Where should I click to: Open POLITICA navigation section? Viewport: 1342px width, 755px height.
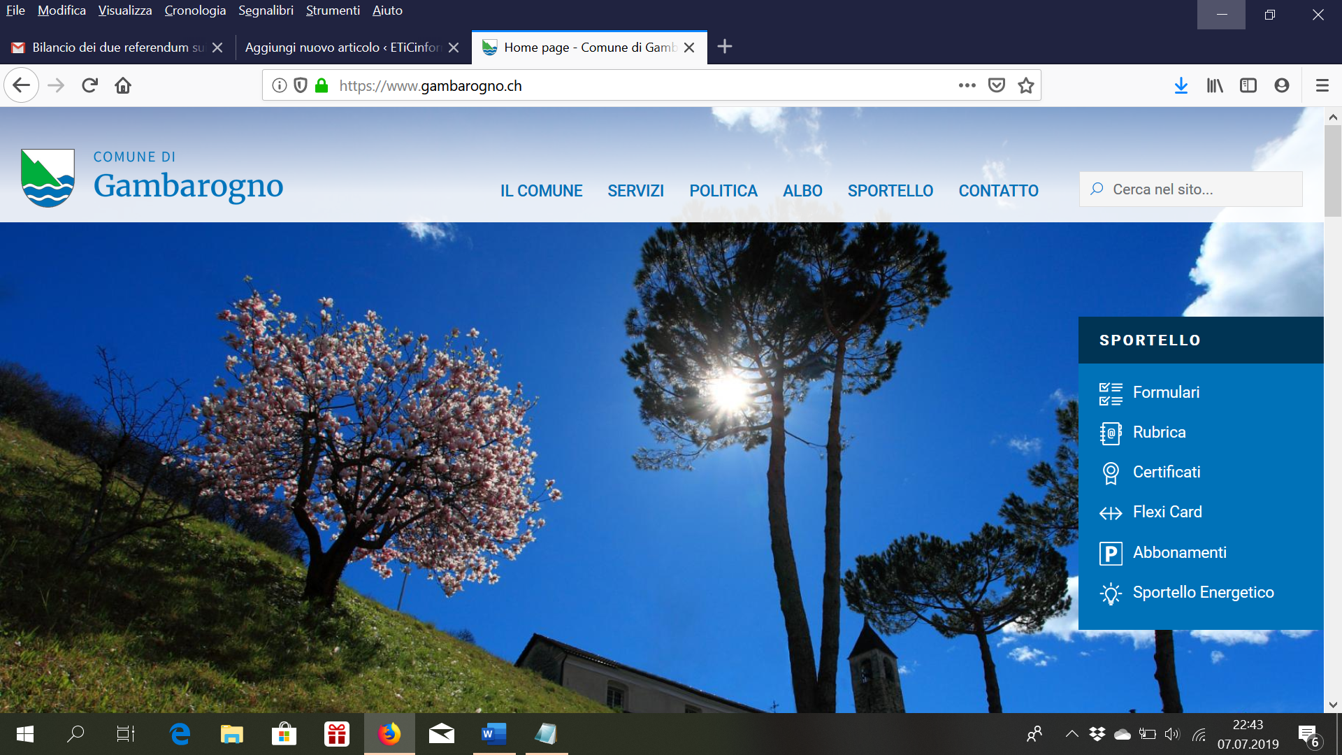pyautogui.click(x=723, y=191)
